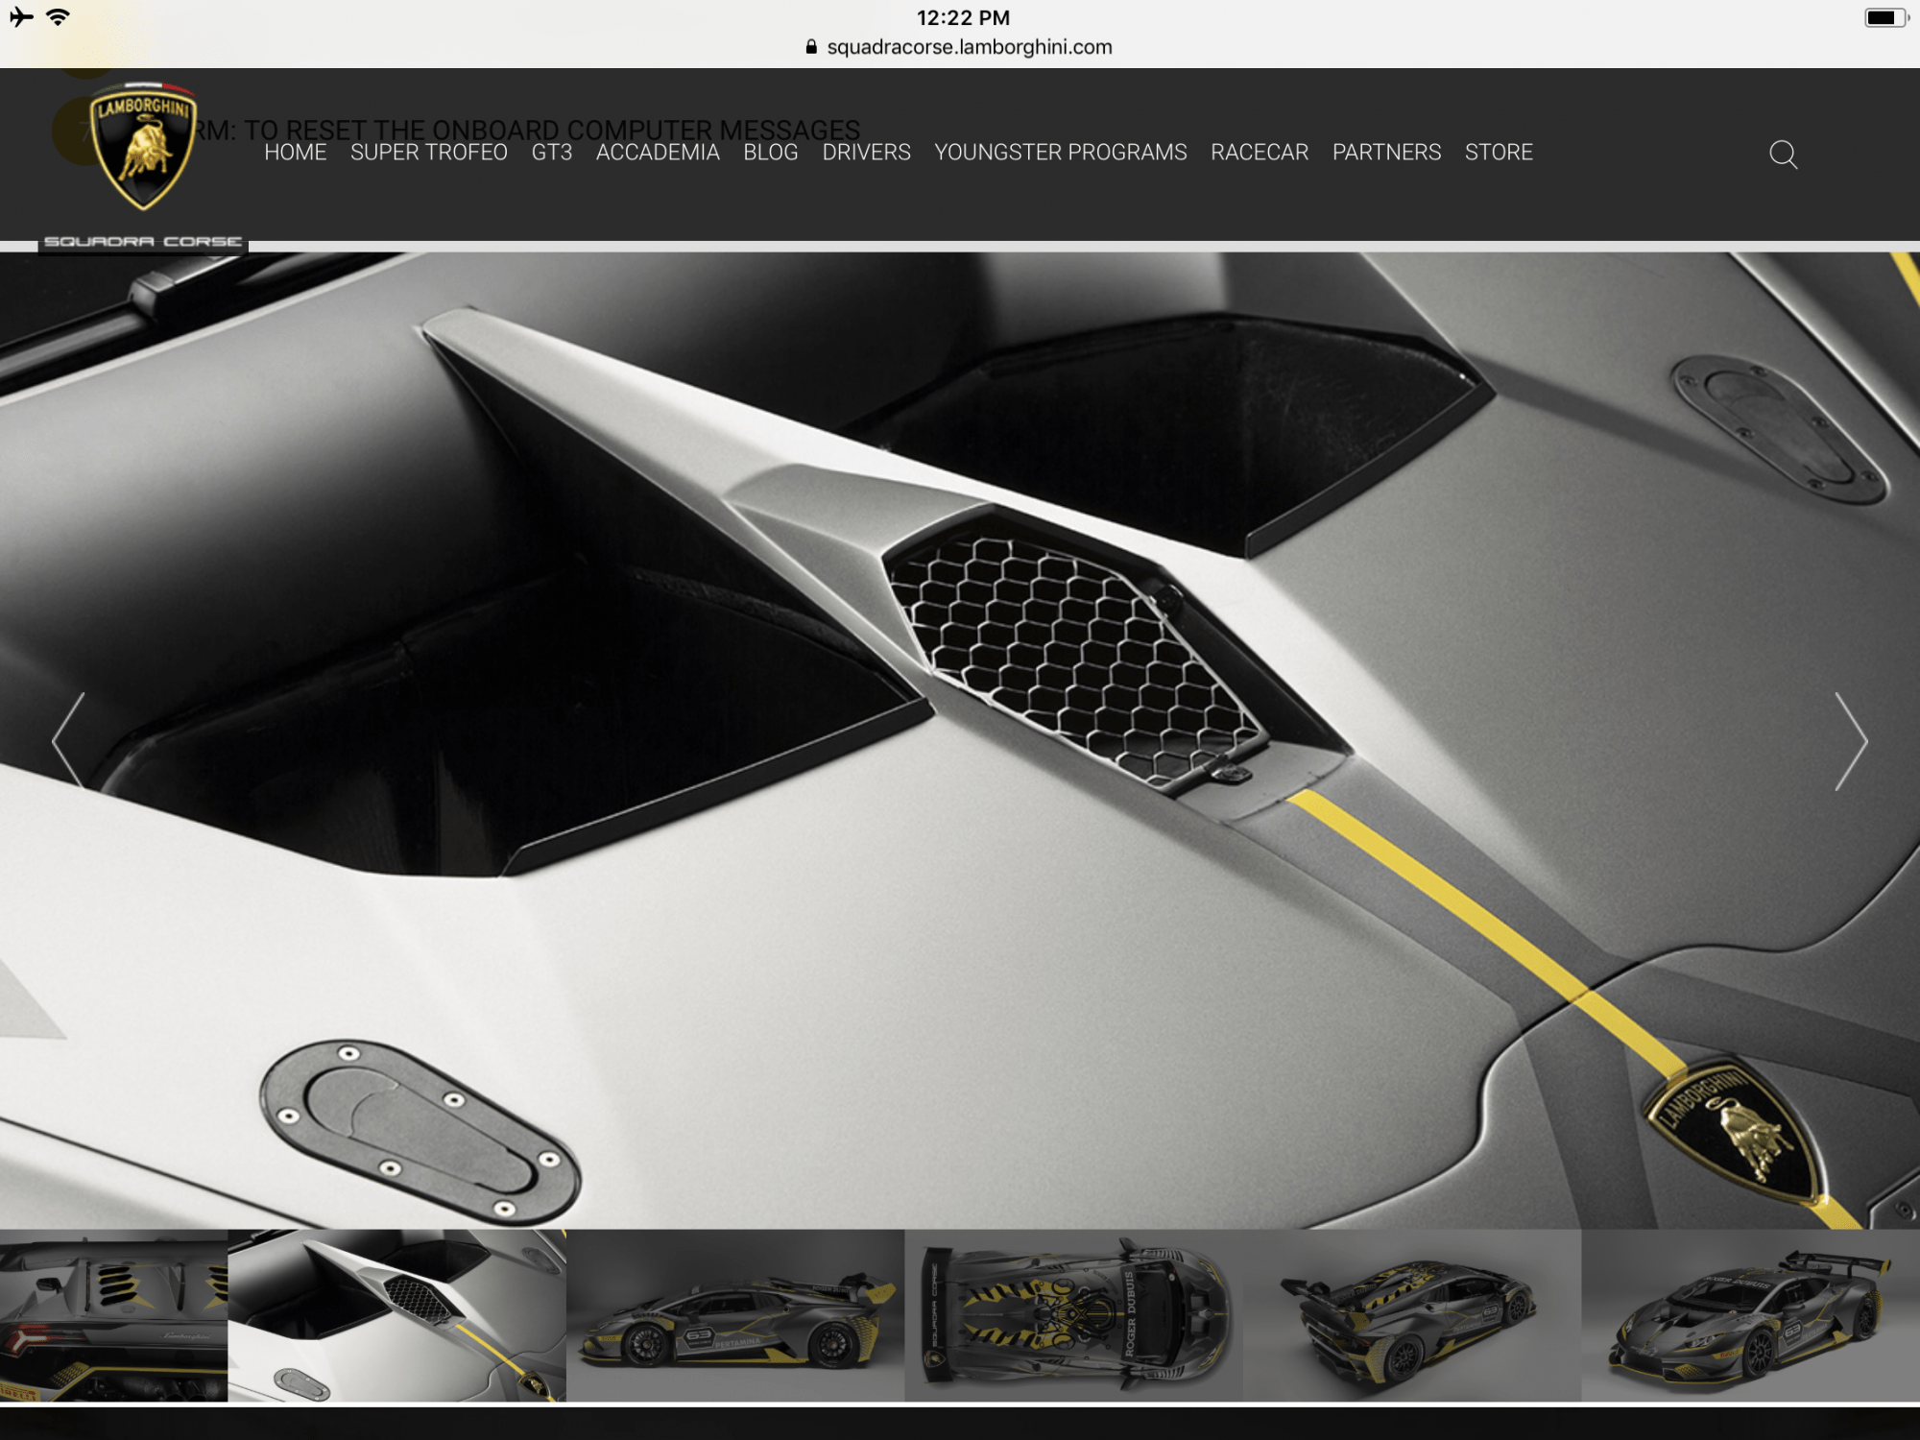Open the HOME menu item
1920x1440 pixels.
pyautogui.click(x=295, y=153)
